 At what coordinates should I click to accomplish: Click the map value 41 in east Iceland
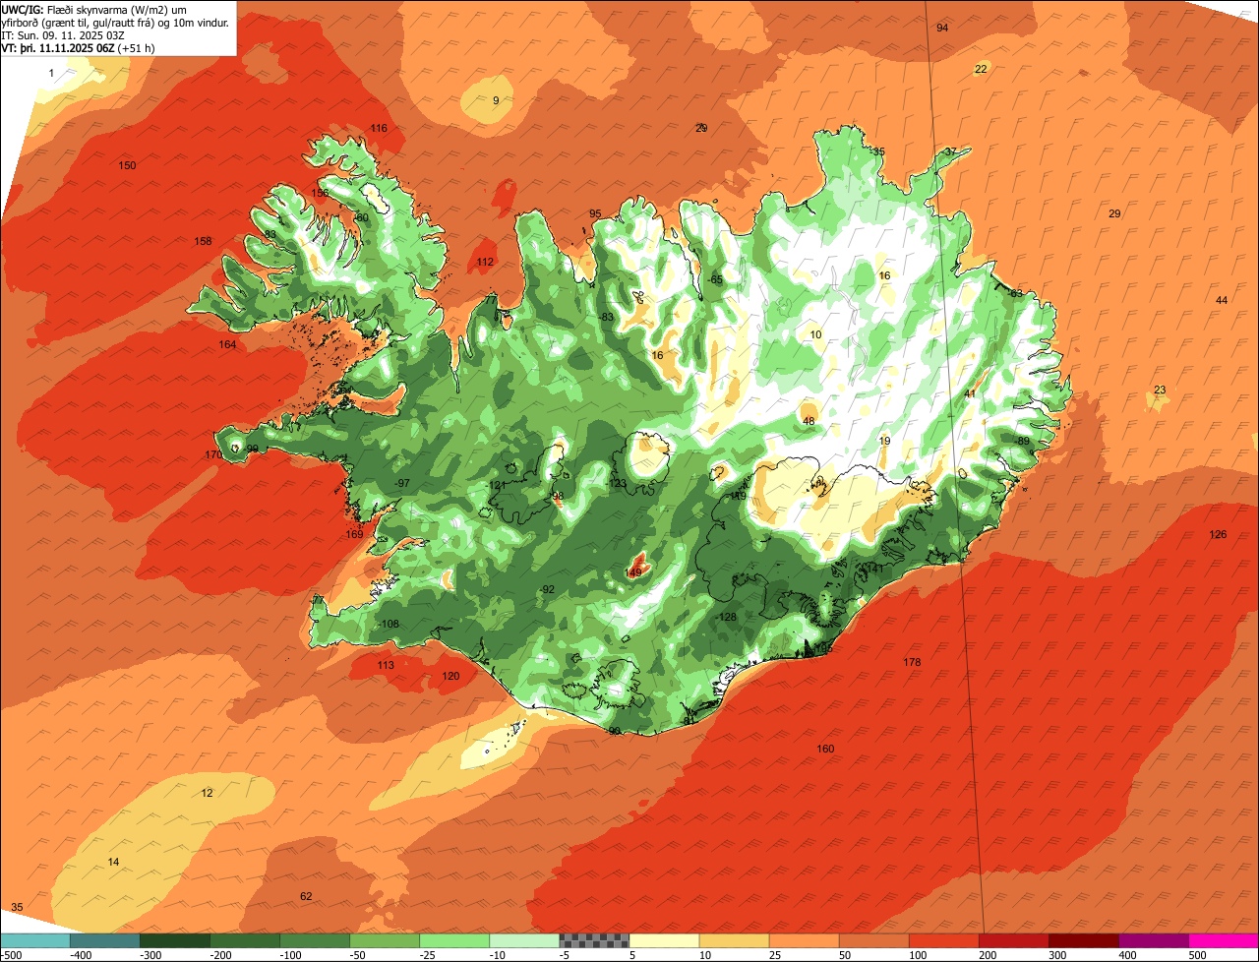[x=970, y=394]
